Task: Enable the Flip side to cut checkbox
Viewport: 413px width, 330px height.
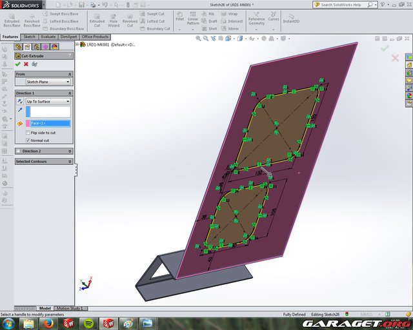Action: [28, 133]
